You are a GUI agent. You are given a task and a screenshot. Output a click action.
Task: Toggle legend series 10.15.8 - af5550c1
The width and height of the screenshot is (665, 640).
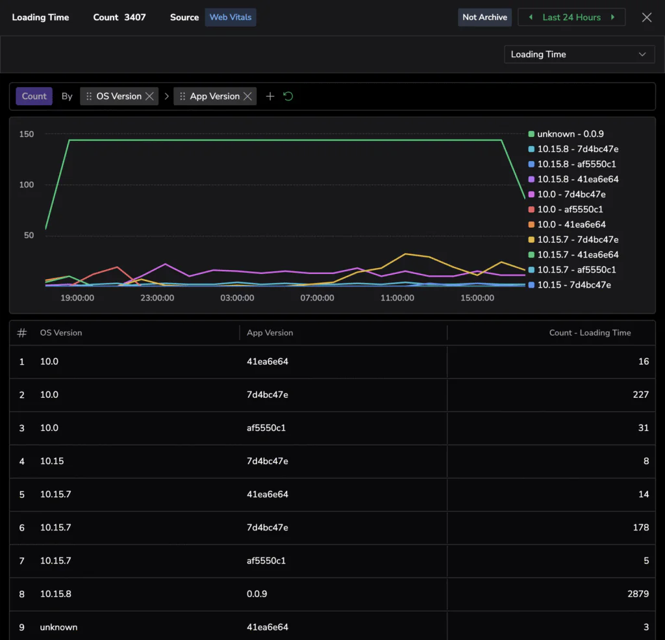pyautogui.click(x=571, y=164)
